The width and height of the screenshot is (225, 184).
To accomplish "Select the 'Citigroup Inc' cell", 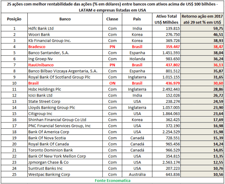I will 65,114.
